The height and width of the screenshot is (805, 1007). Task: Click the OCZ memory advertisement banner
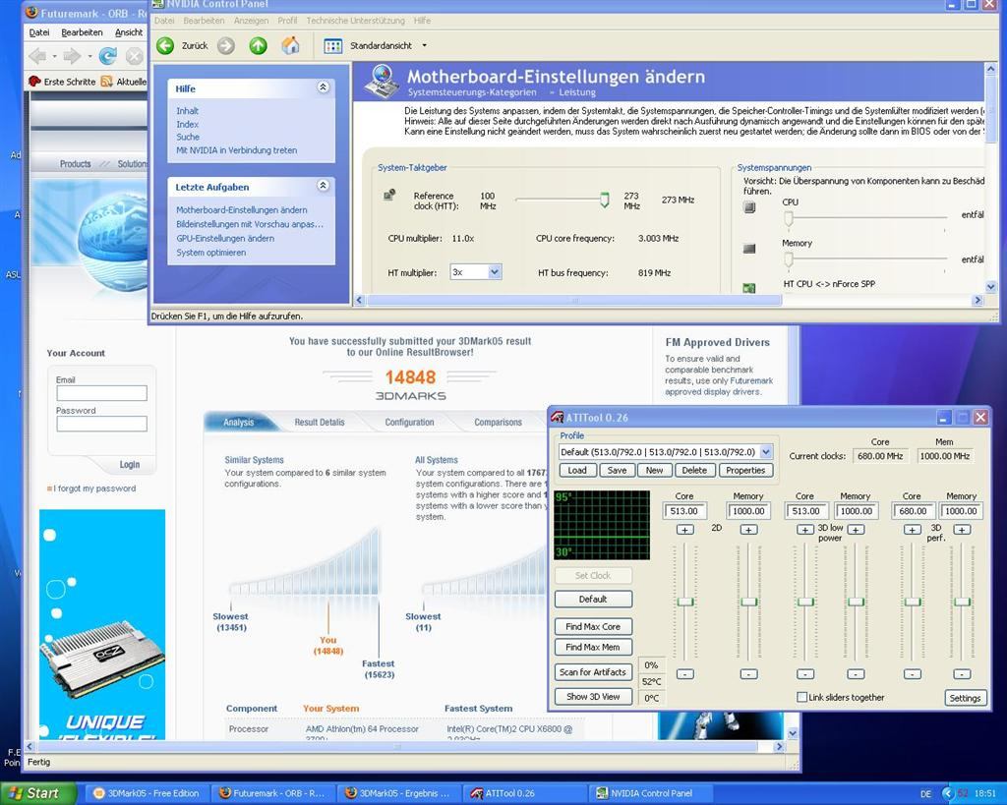[x=102, y=624]
